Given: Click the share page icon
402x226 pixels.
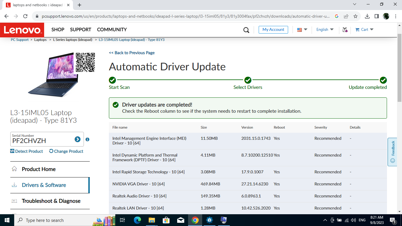Looking at the screenshot, I should tap(346, 16).
